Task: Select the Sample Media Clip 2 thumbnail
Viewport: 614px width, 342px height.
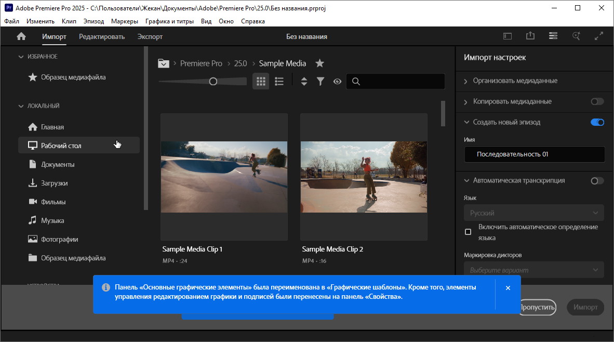Action: click(364, 177)
